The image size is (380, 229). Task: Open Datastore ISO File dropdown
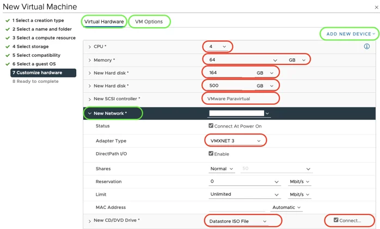[x=238, y=221]
